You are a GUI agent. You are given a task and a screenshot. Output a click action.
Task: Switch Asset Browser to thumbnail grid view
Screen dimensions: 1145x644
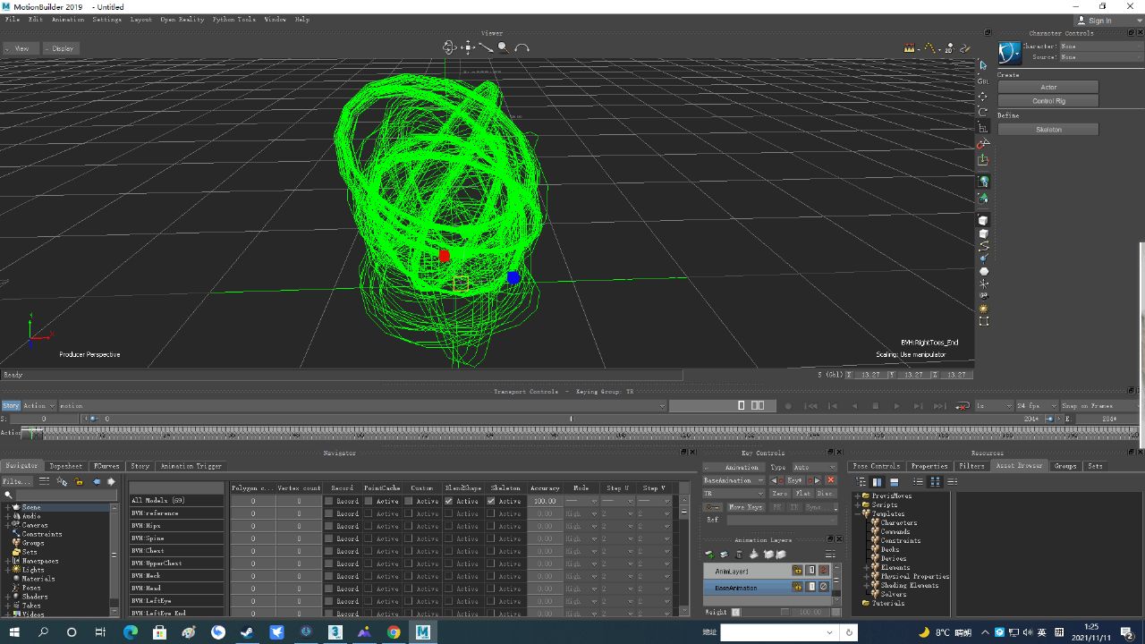(935, 481)
